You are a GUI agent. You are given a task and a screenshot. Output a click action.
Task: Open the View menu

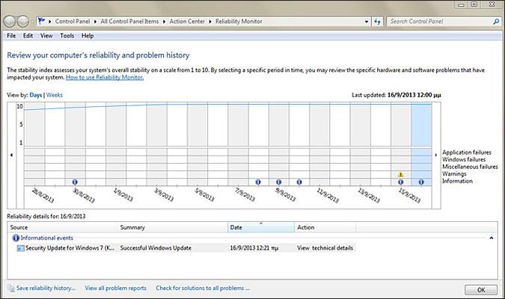click(x=46, y=35)
